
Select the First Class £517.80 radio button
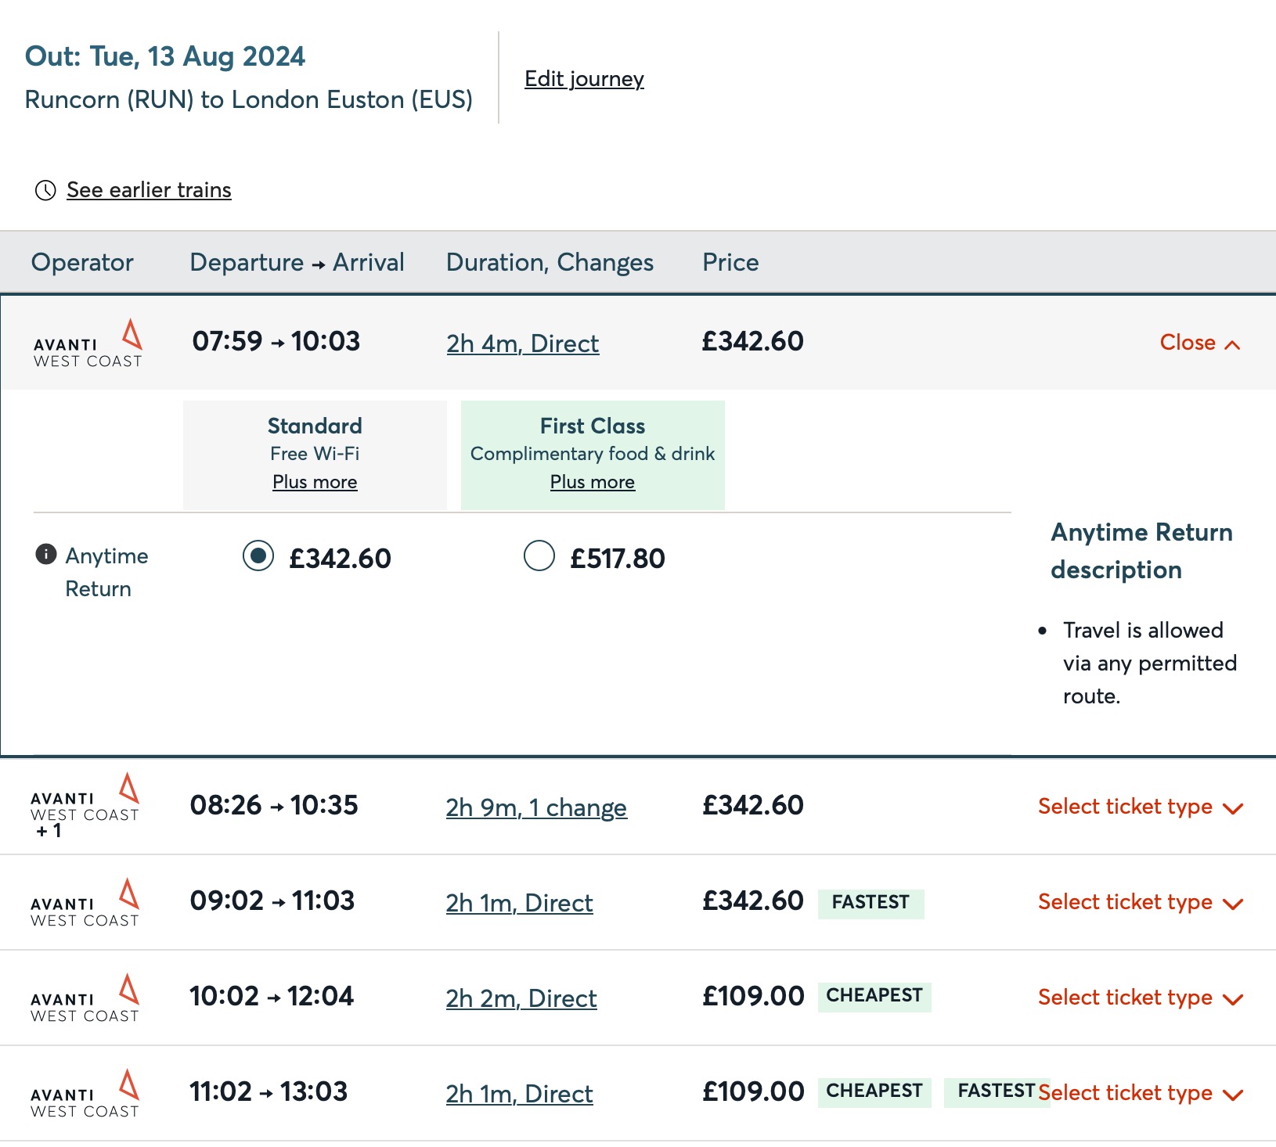point(539,556)
